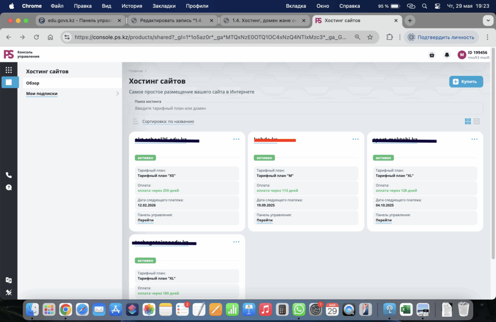This screenshot has width=496, height=322.
Task: Switch to grid view layout
Action: click(x=468, y=121)
